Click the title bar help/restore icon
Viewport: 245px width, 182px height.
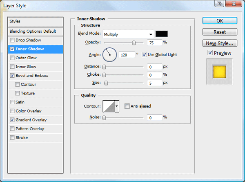[x=219, y=4]
